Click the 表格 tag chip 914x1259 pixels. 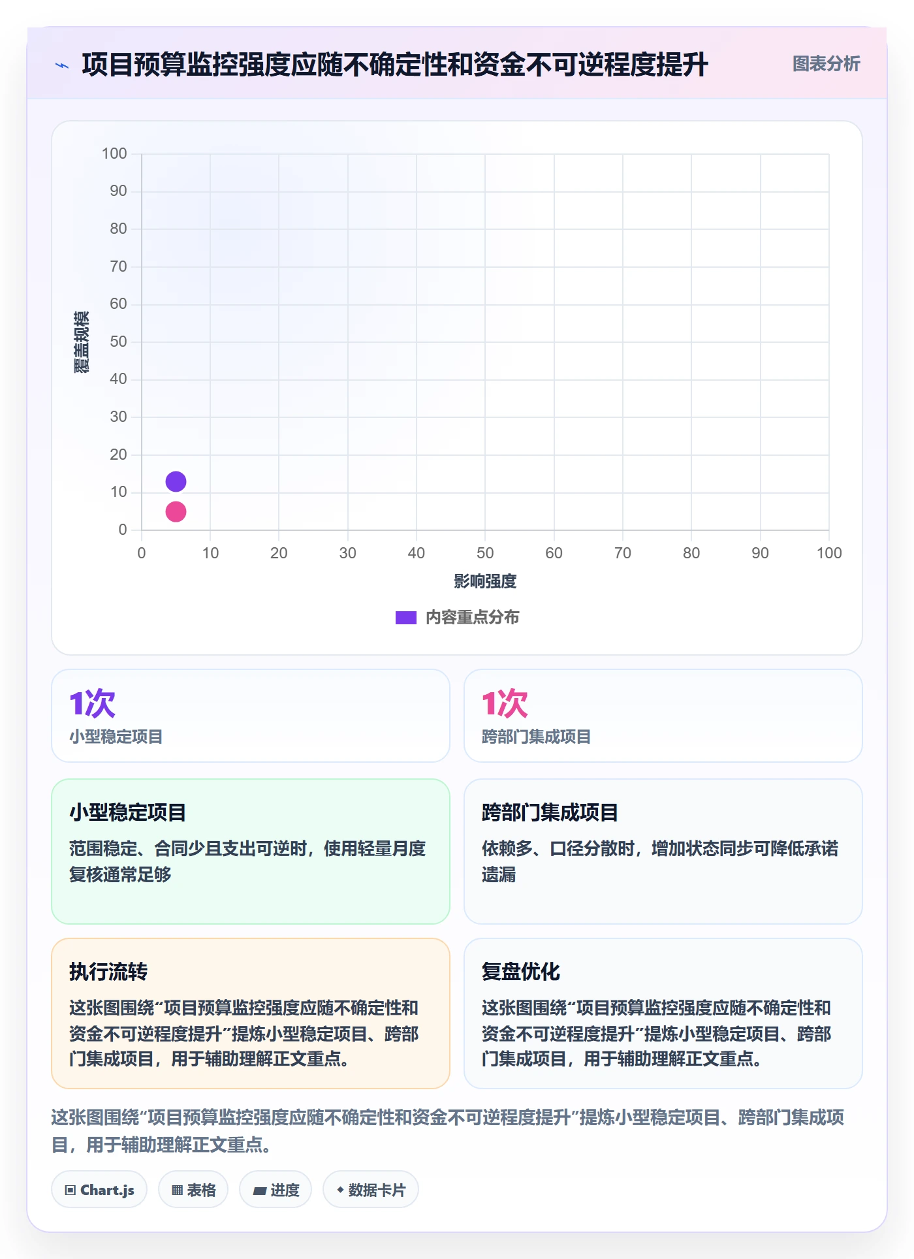coord(193,1190)
